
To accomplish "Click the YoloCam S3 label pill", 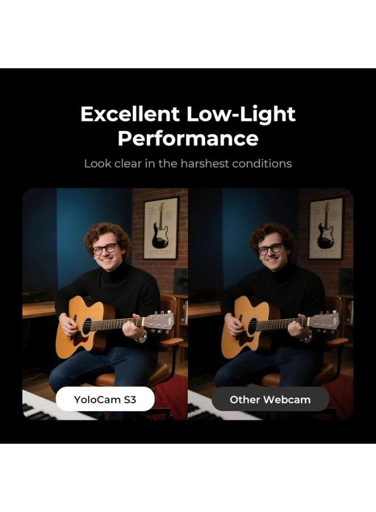I will coord(105,399).
